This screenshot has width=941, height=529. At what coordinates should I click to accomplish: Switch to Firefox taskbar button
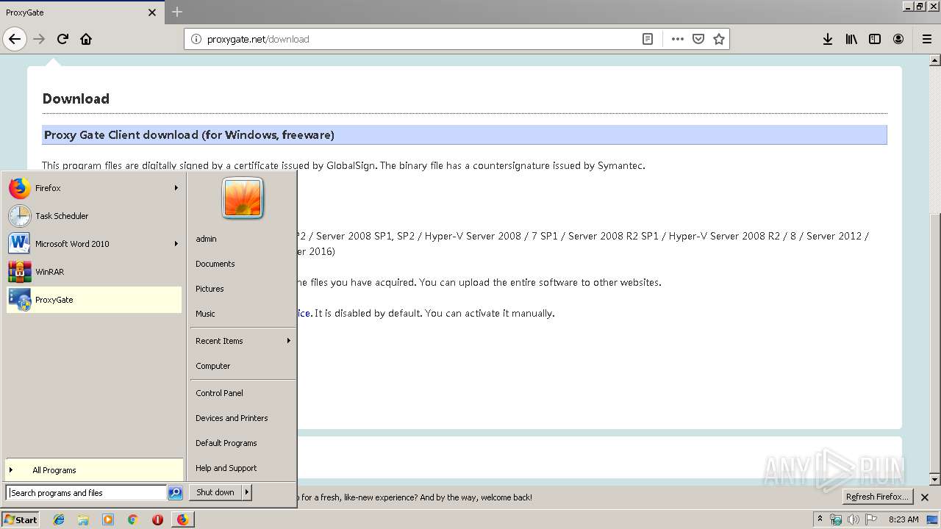[x=182, y=519]
